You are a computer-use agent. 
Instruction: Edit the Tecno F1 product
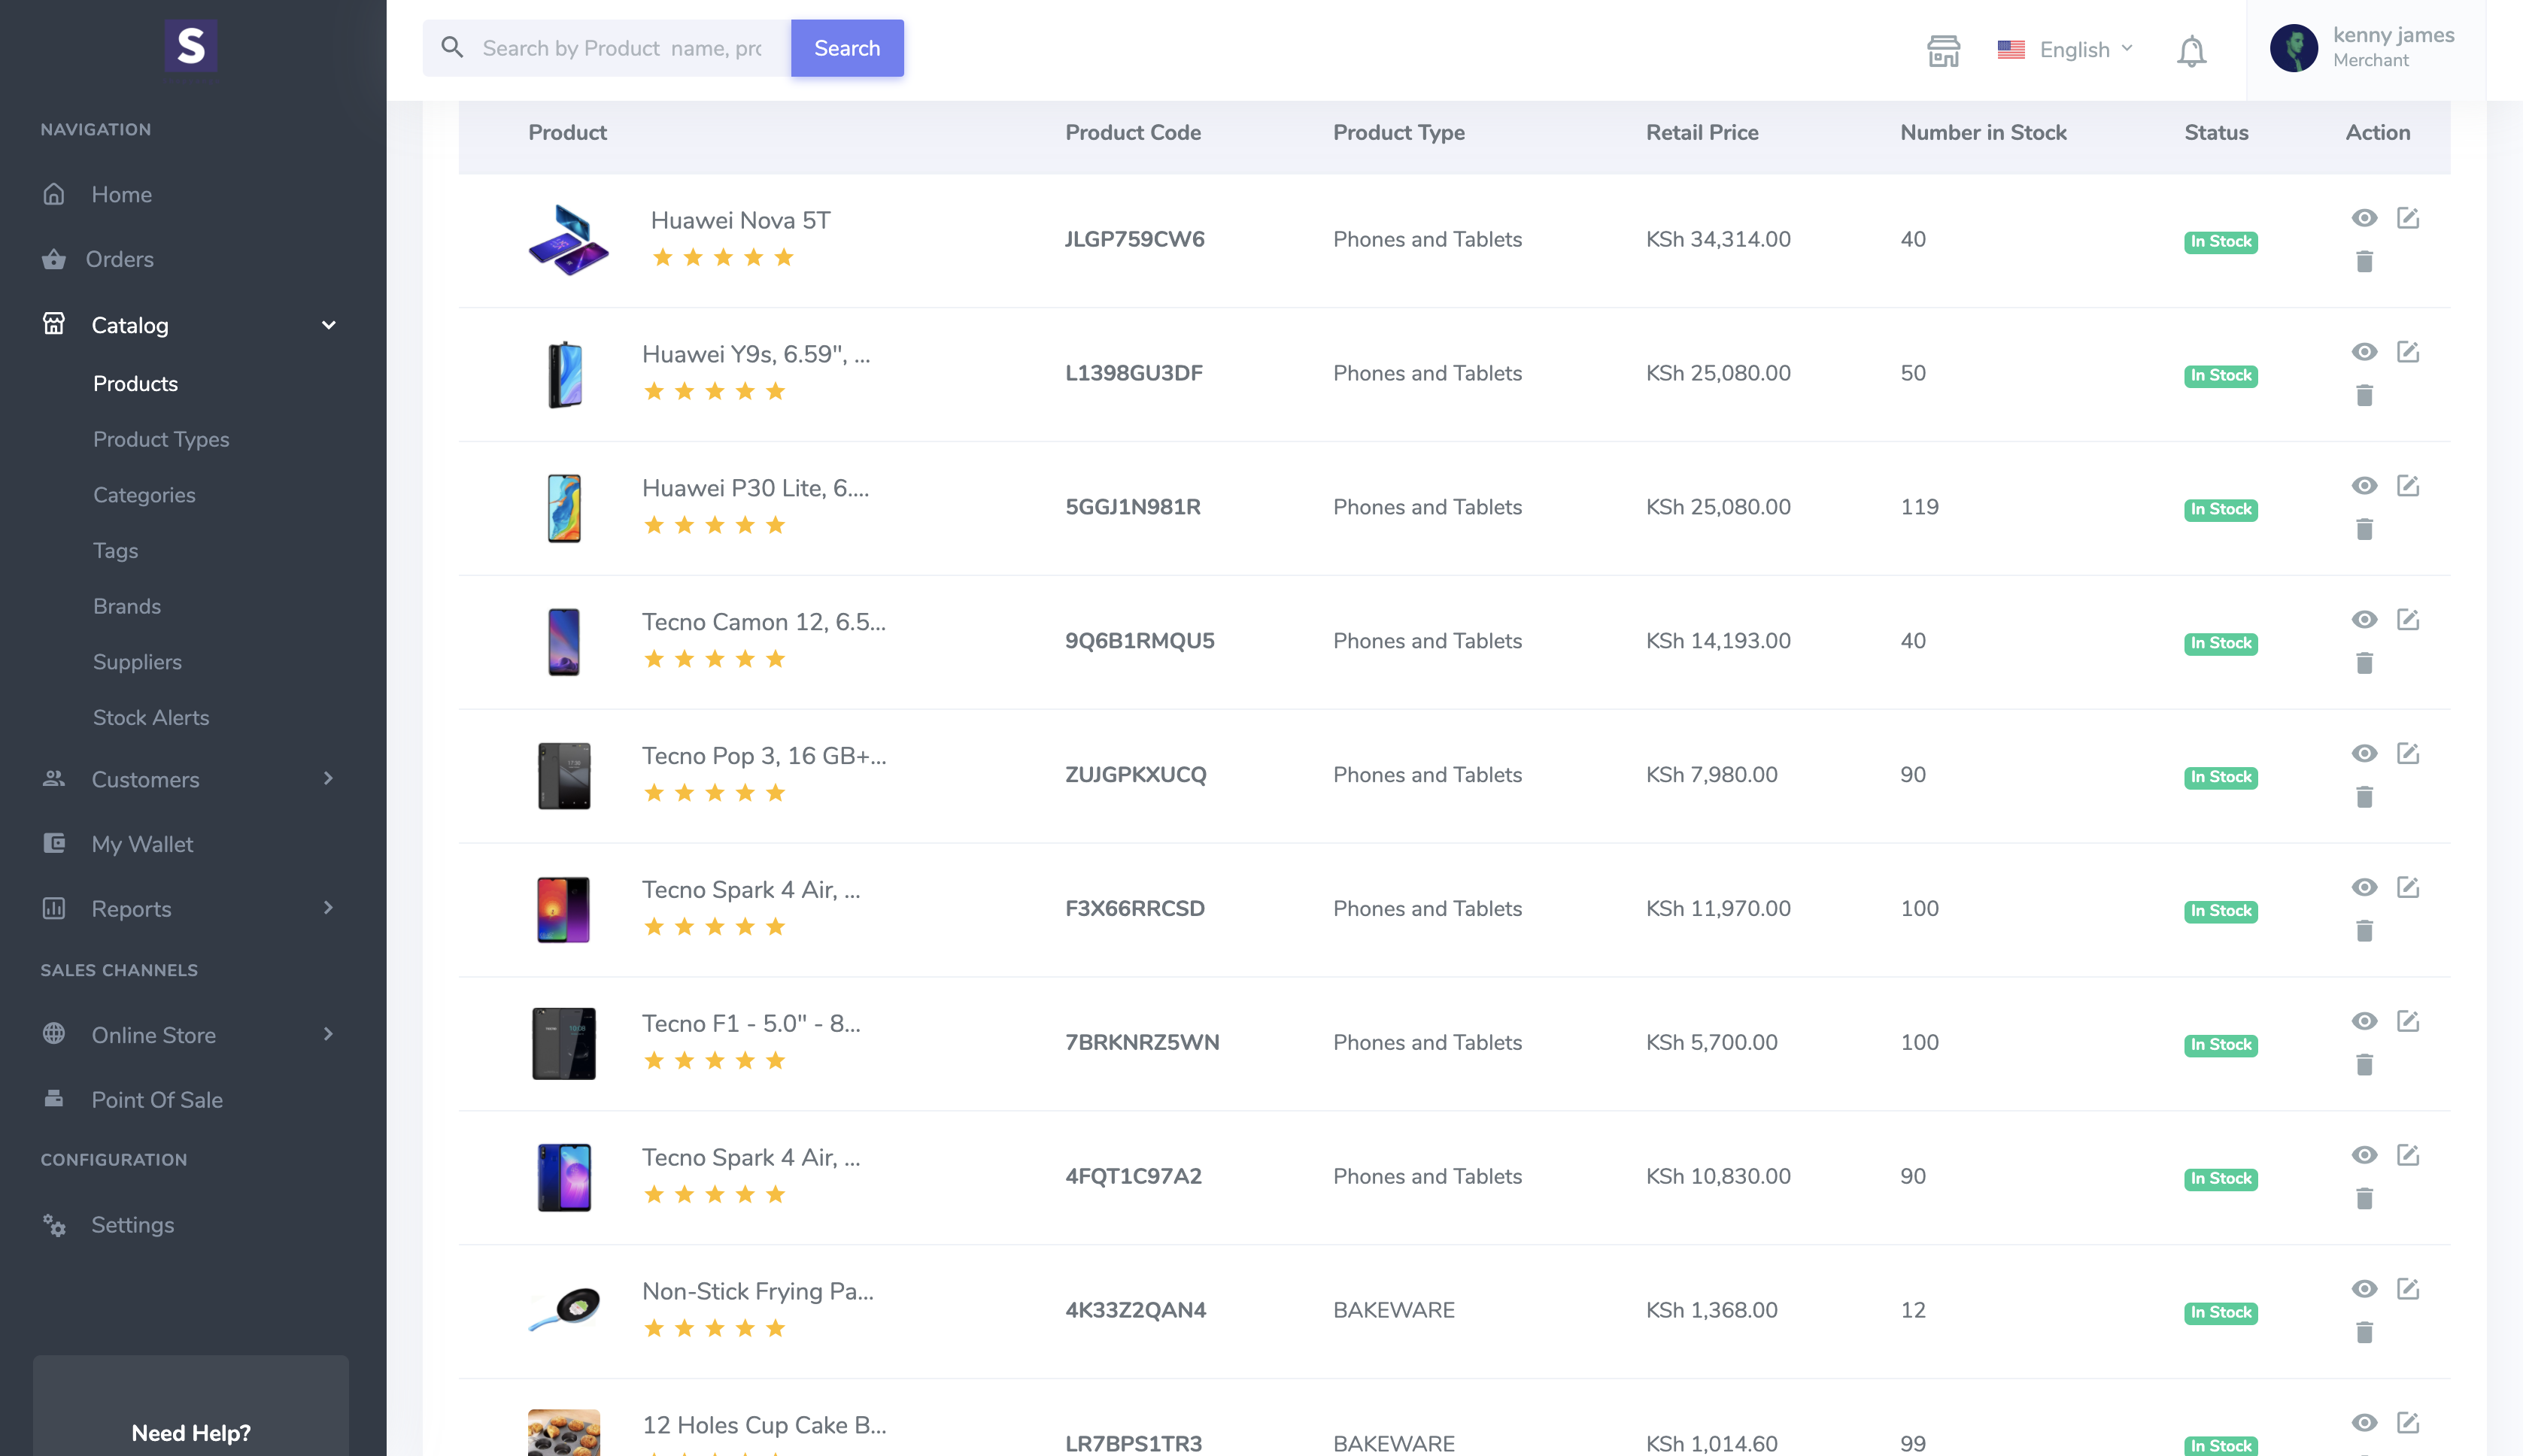click(x=2408, y=1022)
